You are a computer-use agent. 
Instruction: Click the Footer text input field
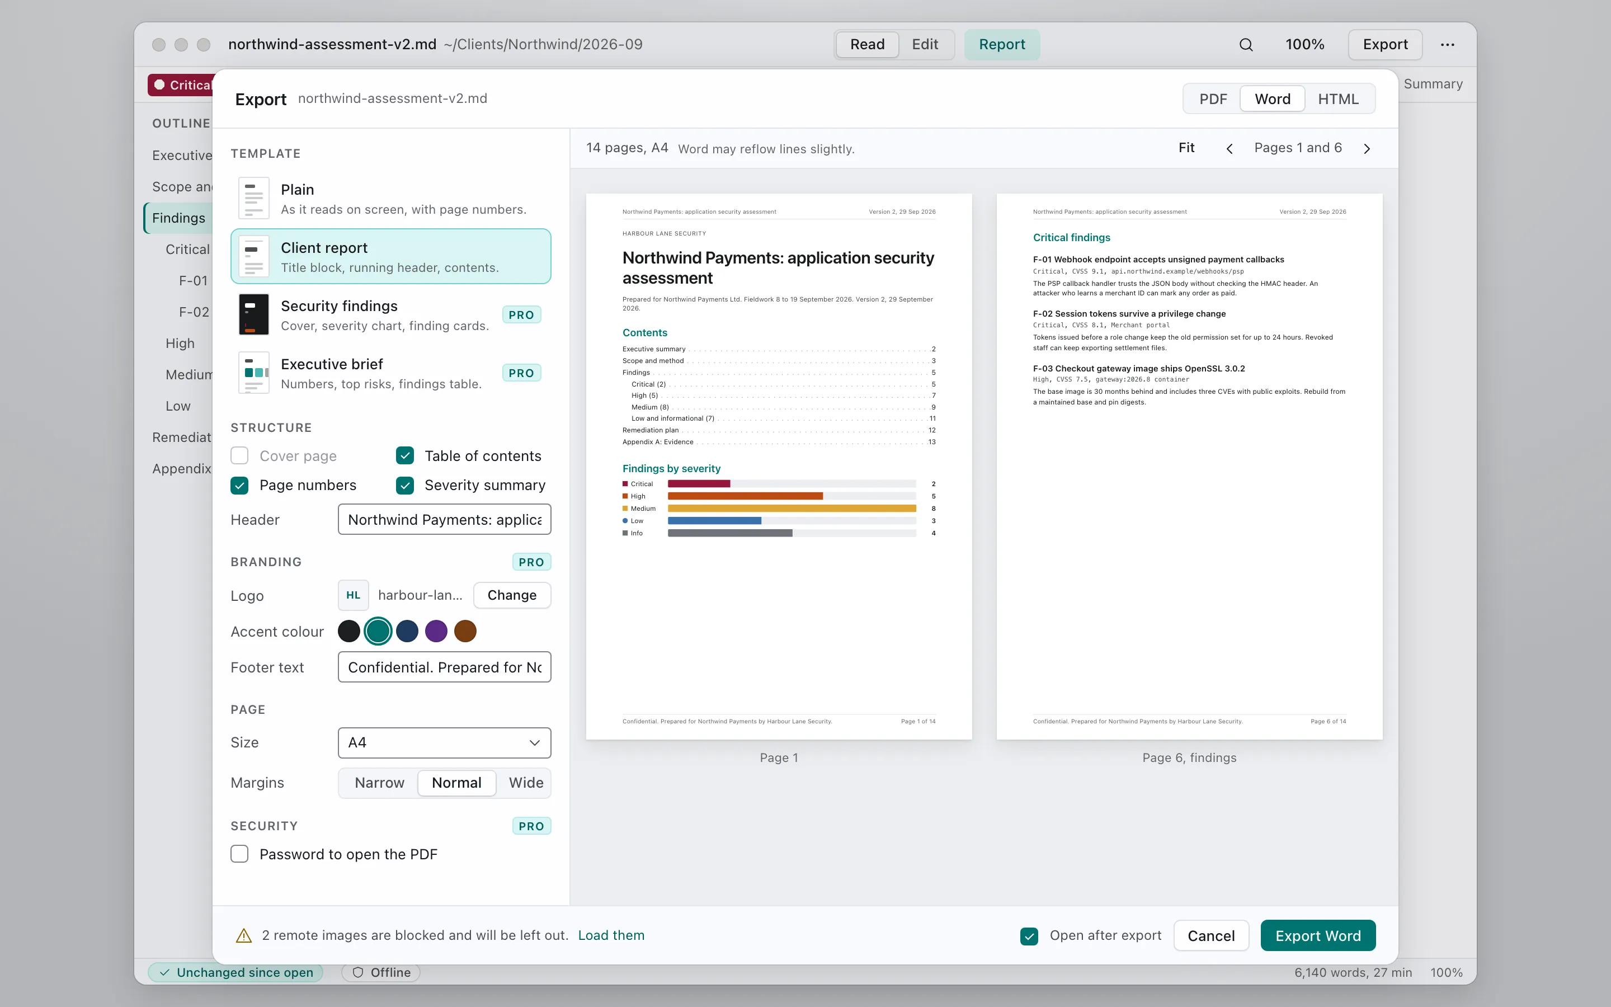point(444,667)
